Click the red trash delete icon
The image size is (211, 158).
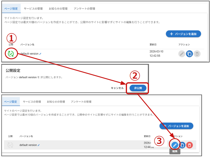pos(189,145)
